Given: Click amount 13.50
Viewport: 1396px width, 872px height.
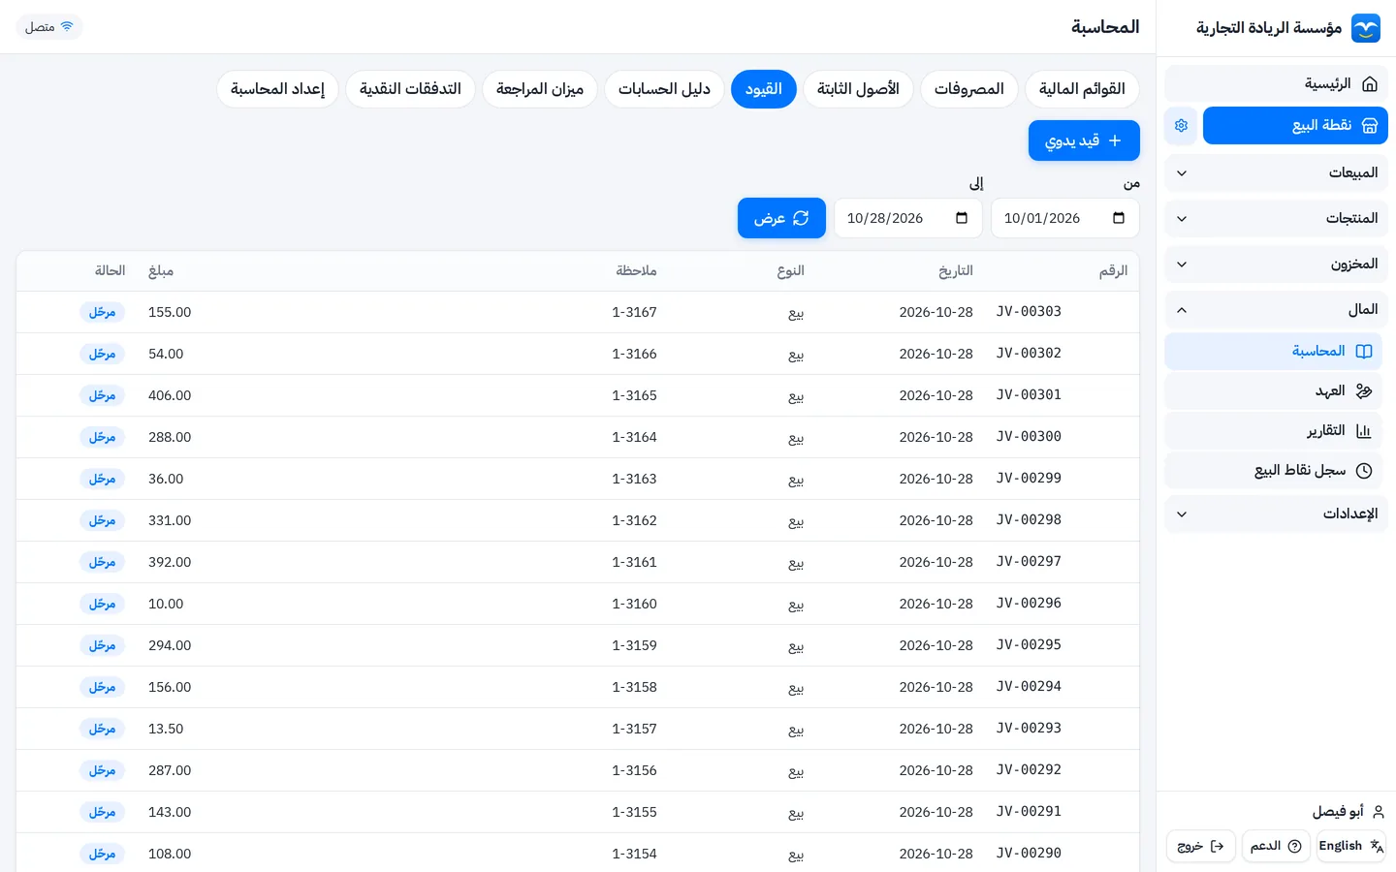Looking at the screenshot, I should [x=166, y=729].
